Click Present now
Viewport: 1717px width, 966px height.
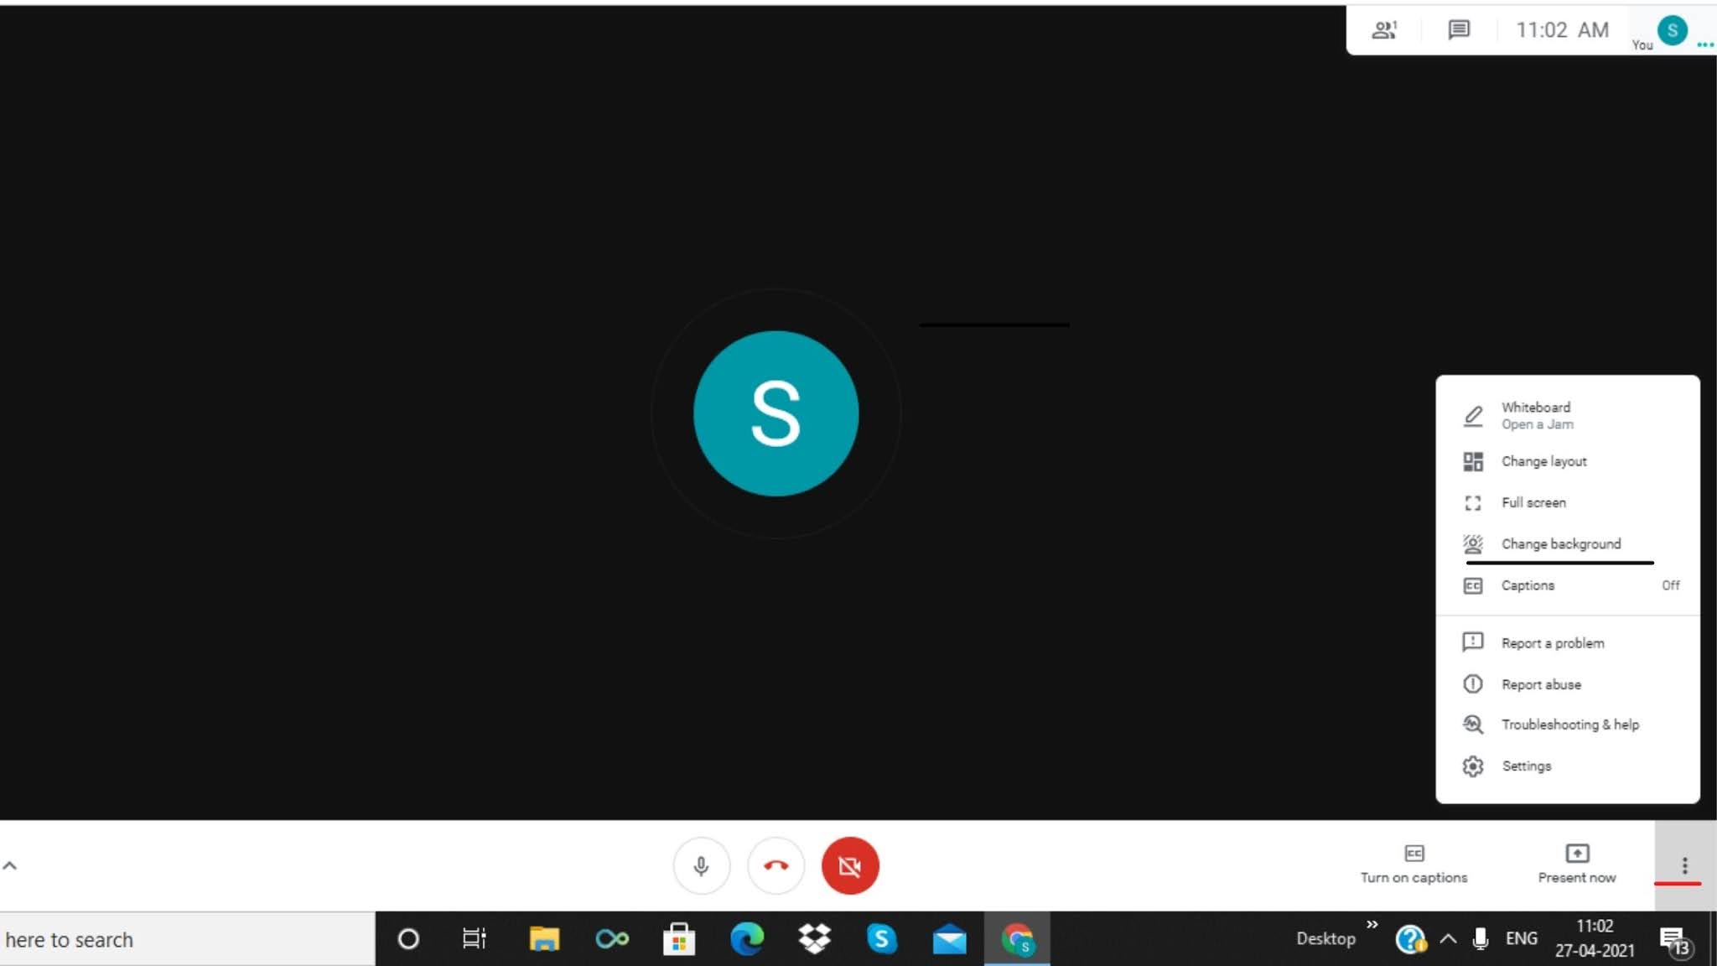point(1576,864)
